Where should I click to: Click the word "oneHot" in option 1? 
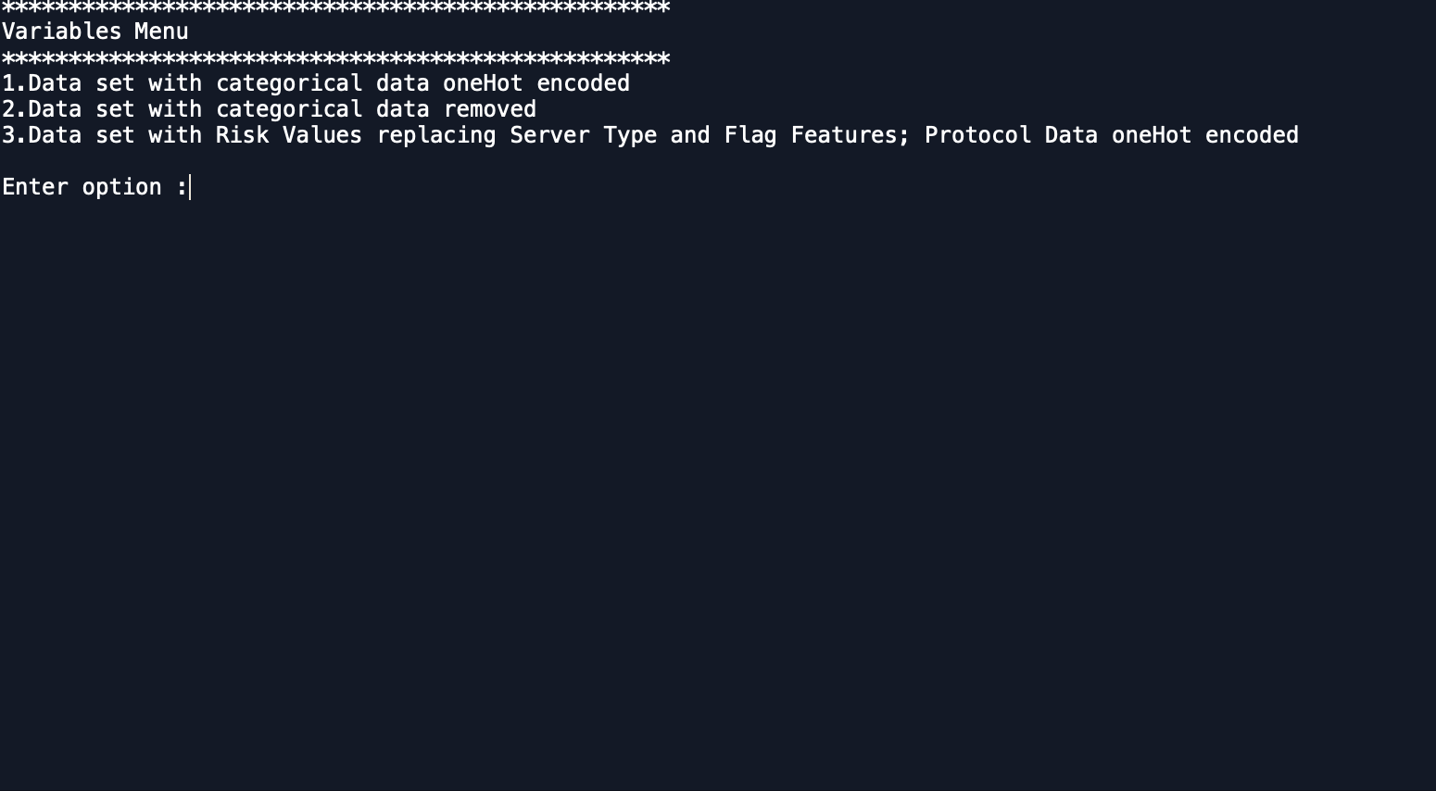(483, 83)
